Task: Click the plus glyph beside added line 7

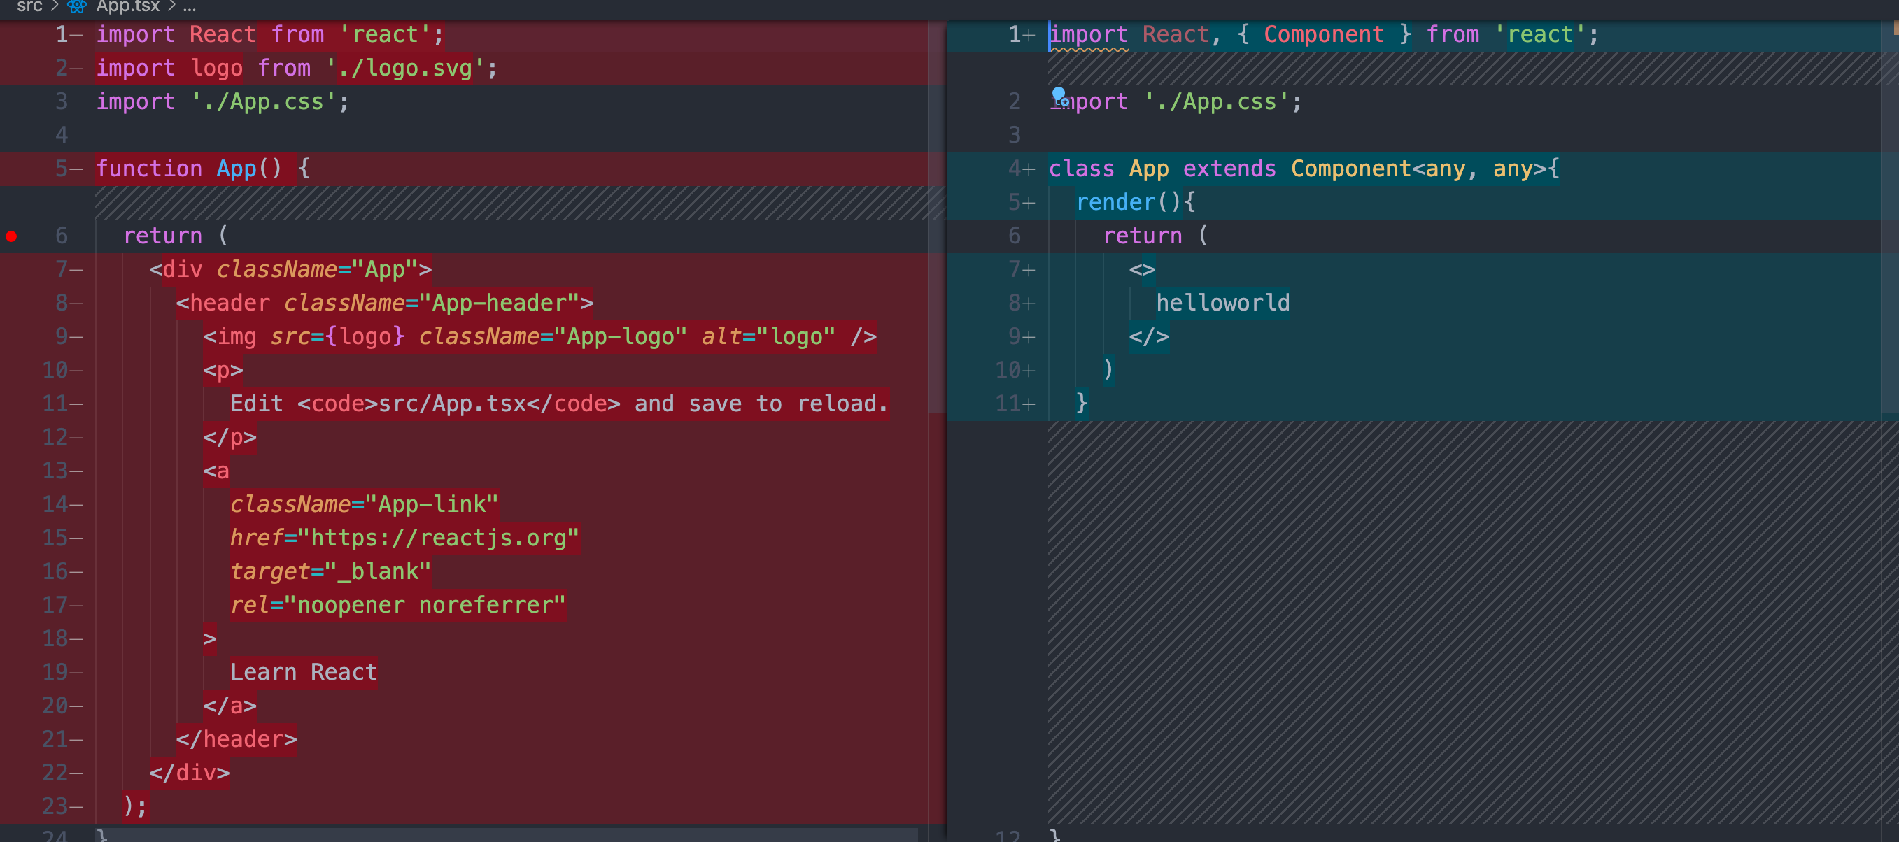Action: click(1029, 270)
